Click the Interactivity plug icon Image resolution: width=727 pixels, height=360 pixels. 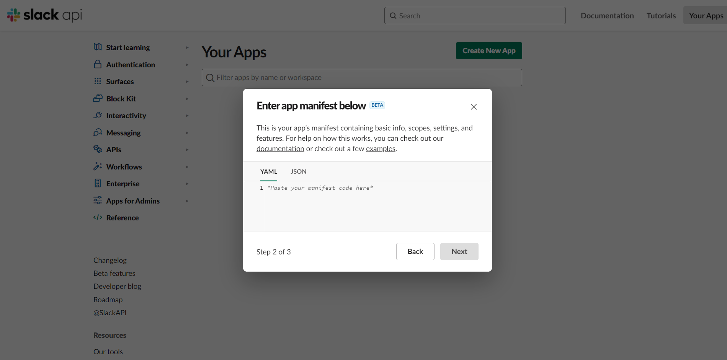point(98,115)
